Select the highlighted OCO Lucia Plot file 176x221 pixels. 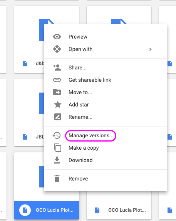tap(47, 210)
